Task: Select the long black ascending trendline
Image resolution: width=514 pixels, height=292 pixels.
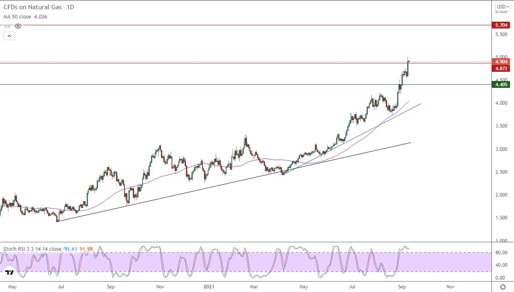Action: (234, 182)
